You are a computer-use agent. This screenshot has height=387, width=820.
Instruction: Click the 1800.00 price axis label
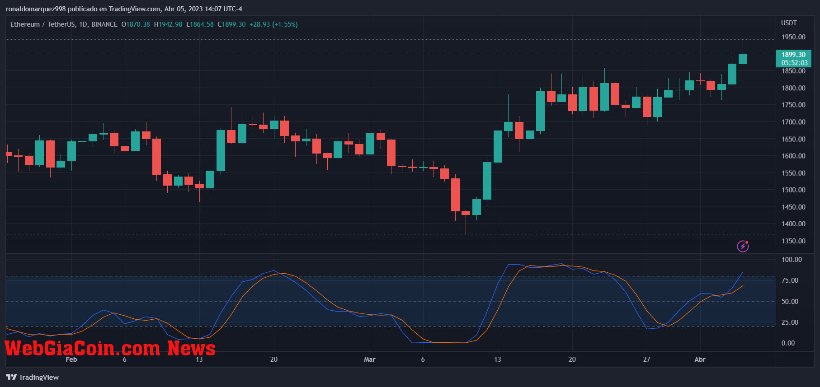coord(793,88)
